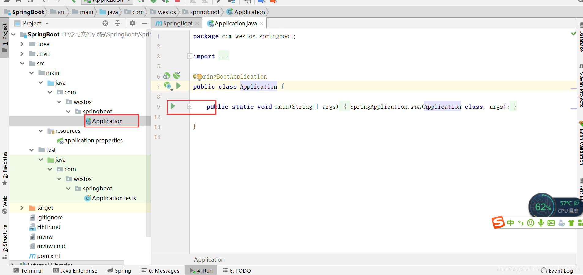Click the Spring bean gutter icon on line 6
The width and height of the screenshot is (583, 275).
167,76
